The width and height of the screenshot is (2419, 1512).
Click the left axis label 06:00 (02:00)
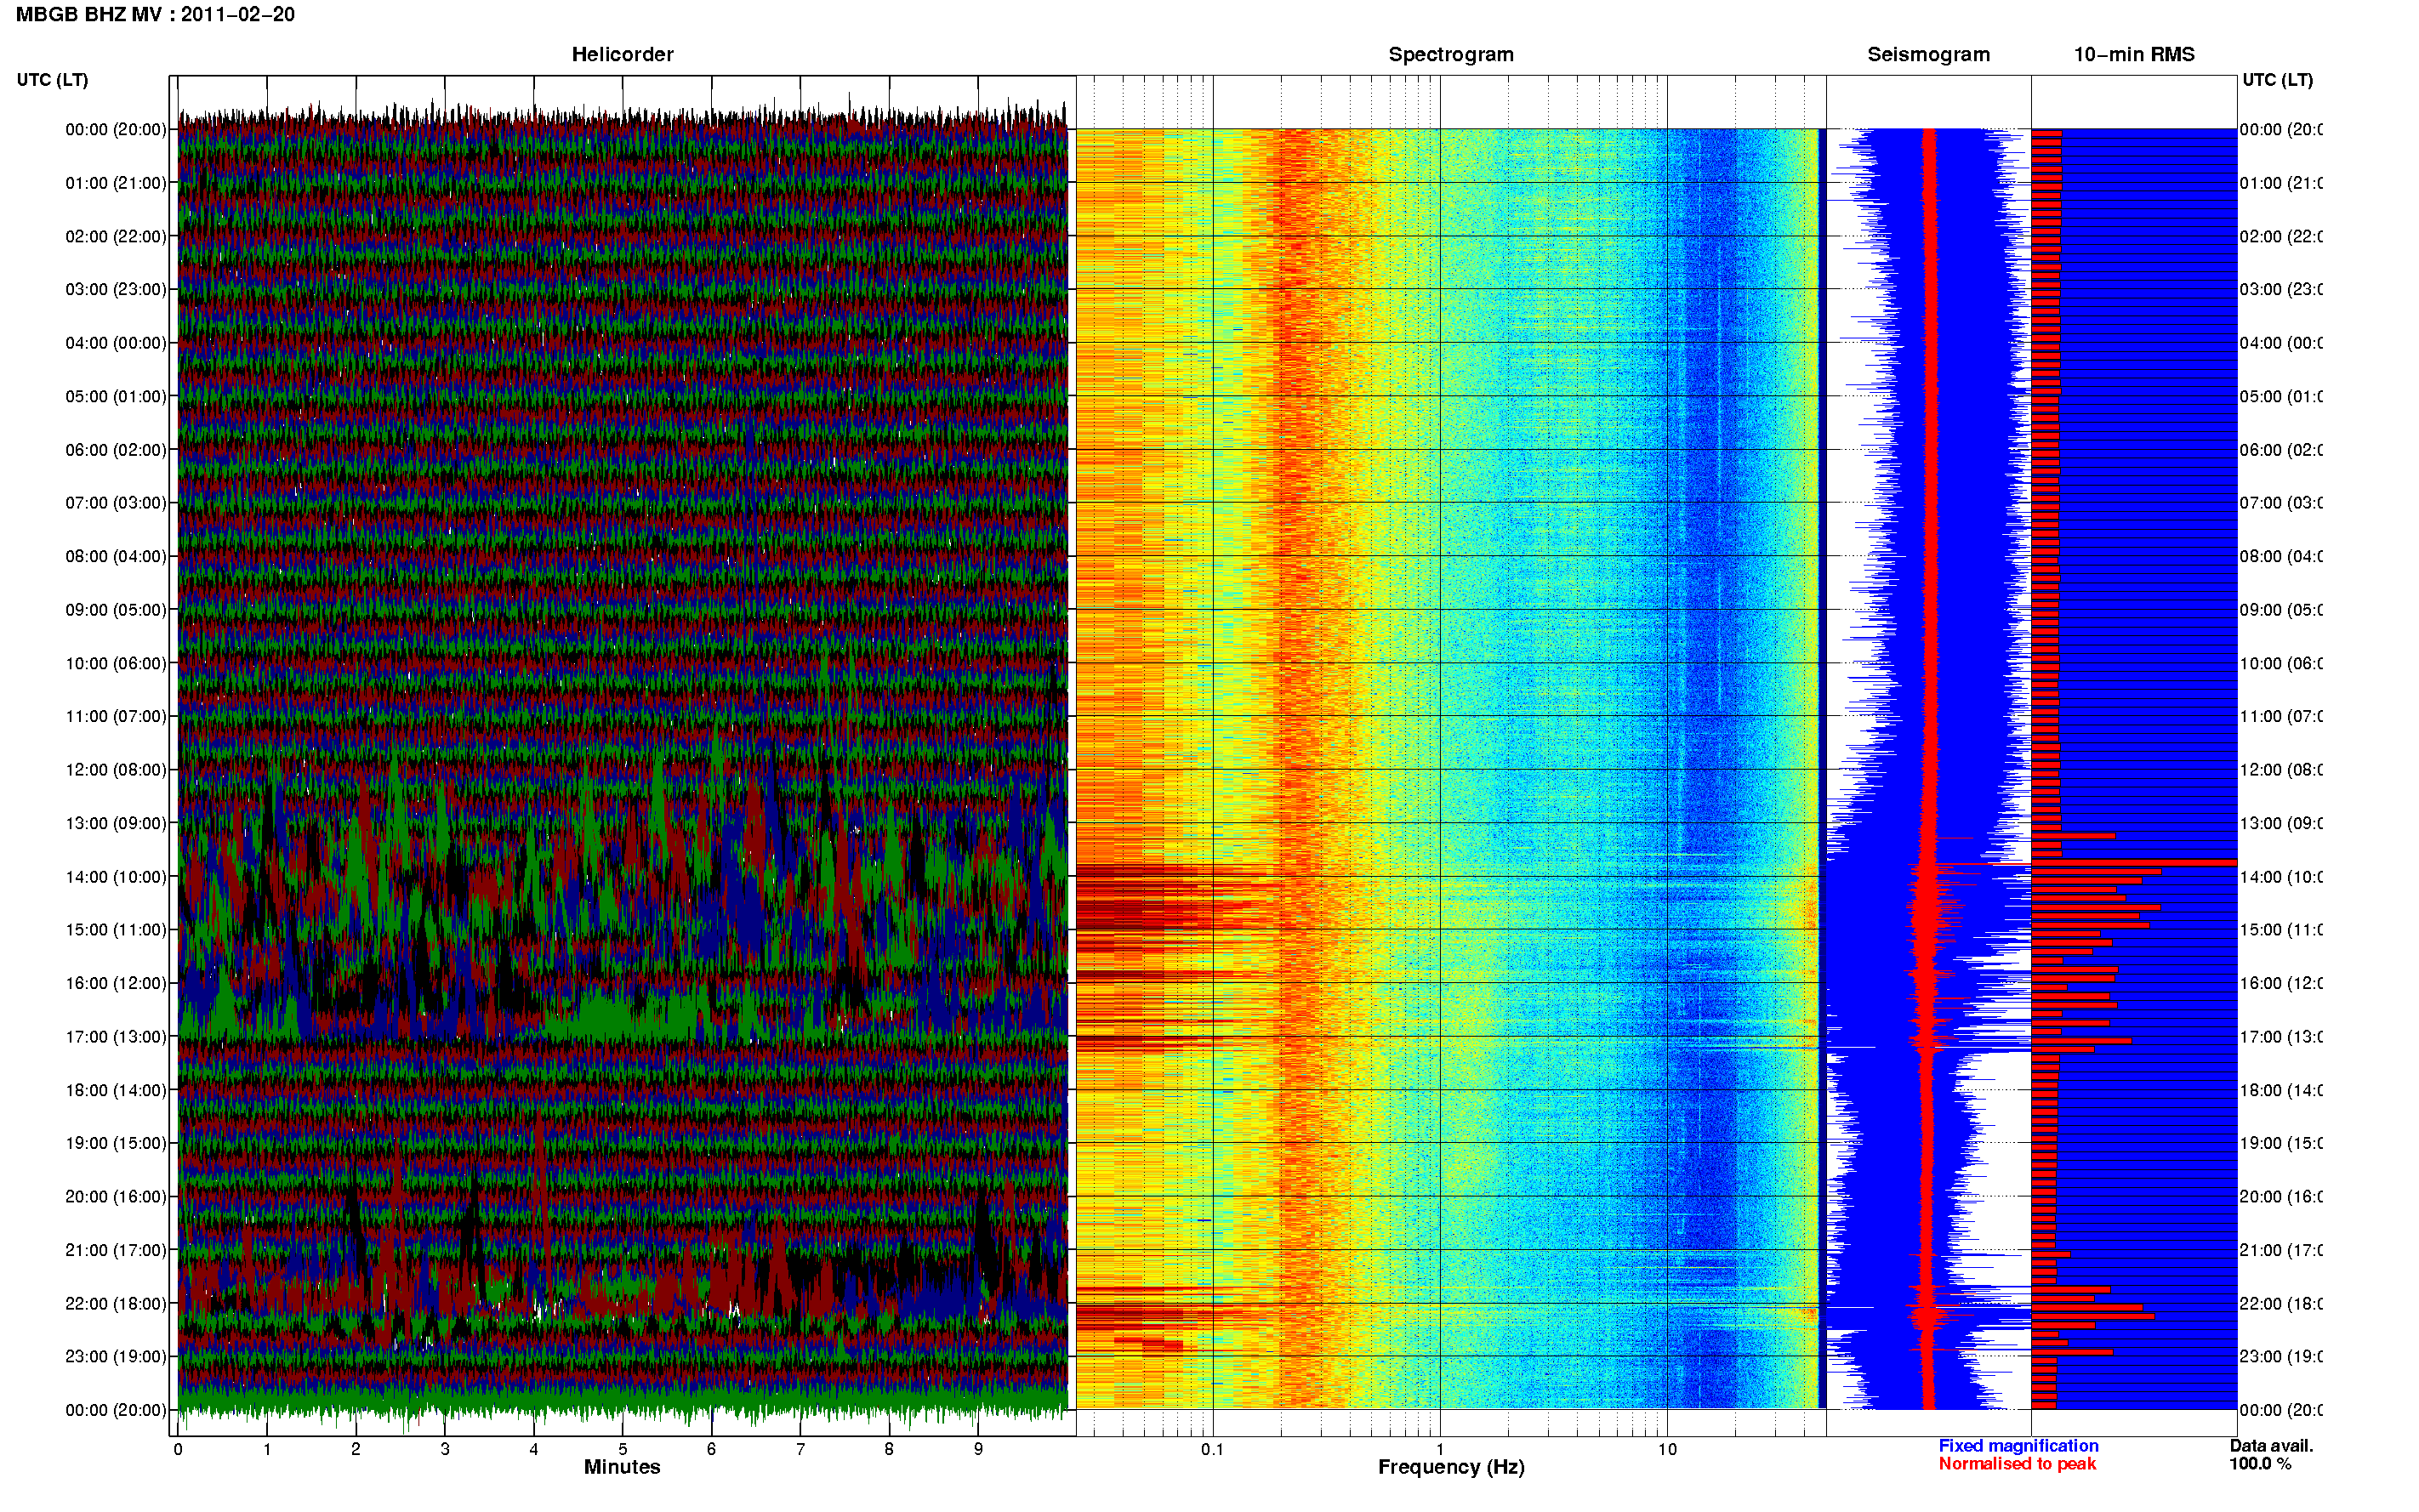[116, 450]
